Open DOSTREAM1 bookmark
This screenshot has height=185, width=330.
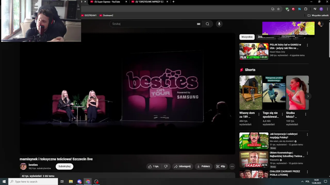click(89, 15)
